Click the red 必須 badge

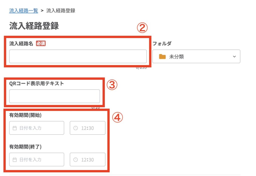[41, 44]
